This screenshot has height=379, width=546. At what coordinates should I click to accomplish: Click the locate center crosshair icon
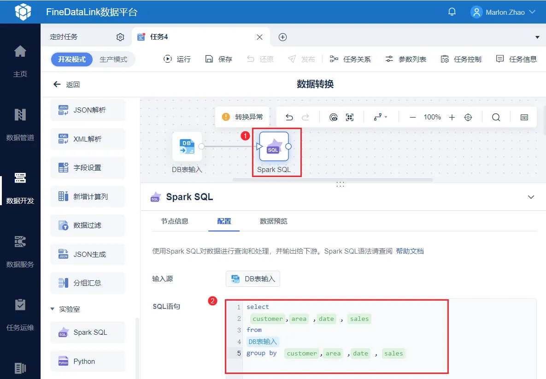pos(468,117)
